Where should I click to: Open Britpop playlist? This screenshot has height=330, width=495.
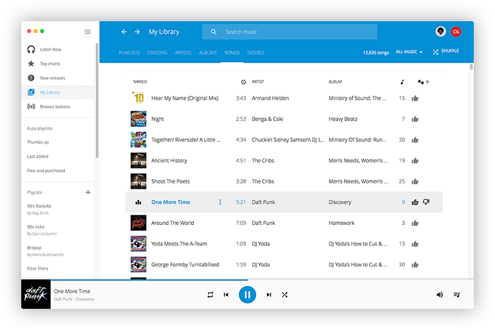coord(45,251)
